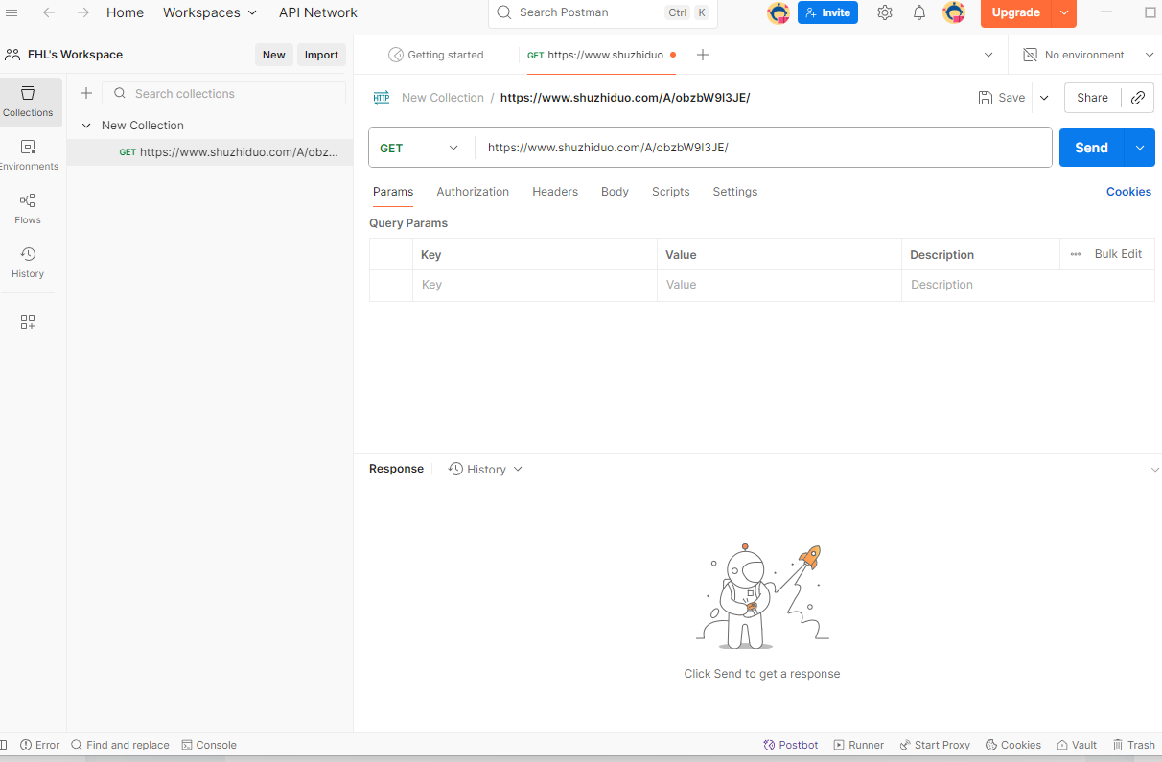Screen dimensions: 1162x762
Task: Go to the Home menu
Action: (125, 12)
